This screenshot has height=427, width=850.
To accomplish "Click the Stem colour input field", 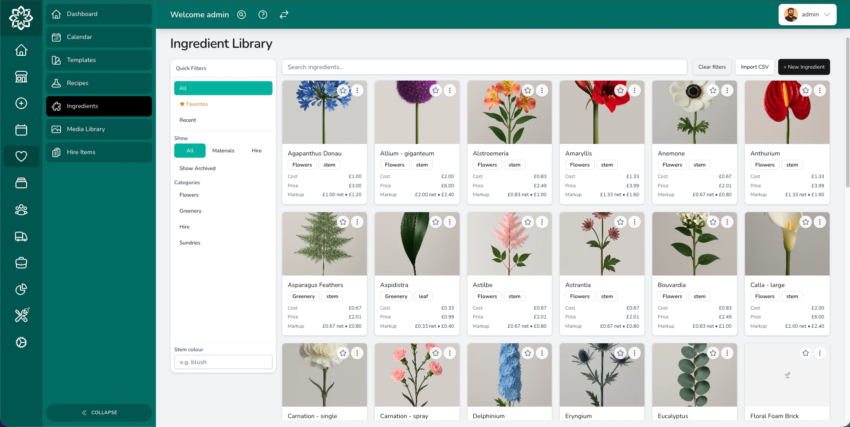I will click(223, 362).
